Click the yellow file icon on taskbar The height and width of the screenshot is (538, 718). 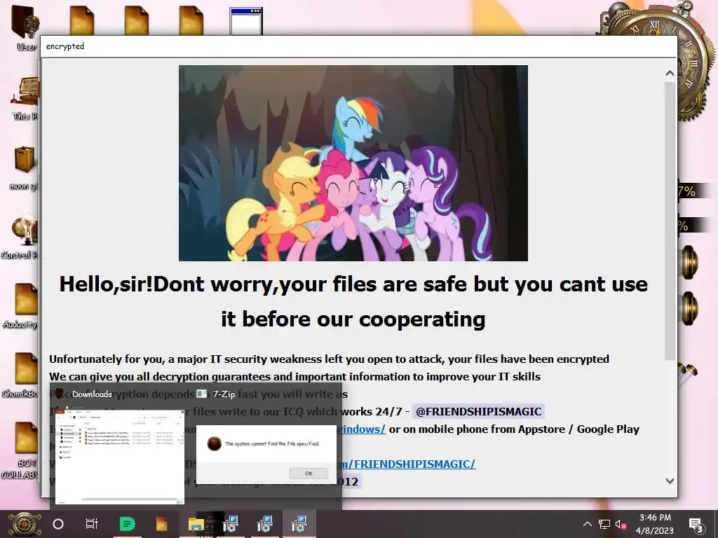click(161, 524)
